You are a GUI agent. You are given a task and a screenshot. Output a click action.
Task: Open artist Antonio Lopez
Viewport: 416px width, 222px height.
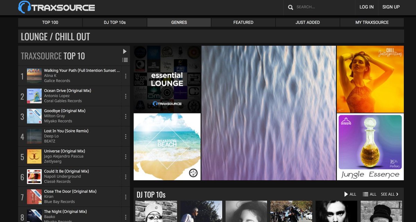point(57,96)
